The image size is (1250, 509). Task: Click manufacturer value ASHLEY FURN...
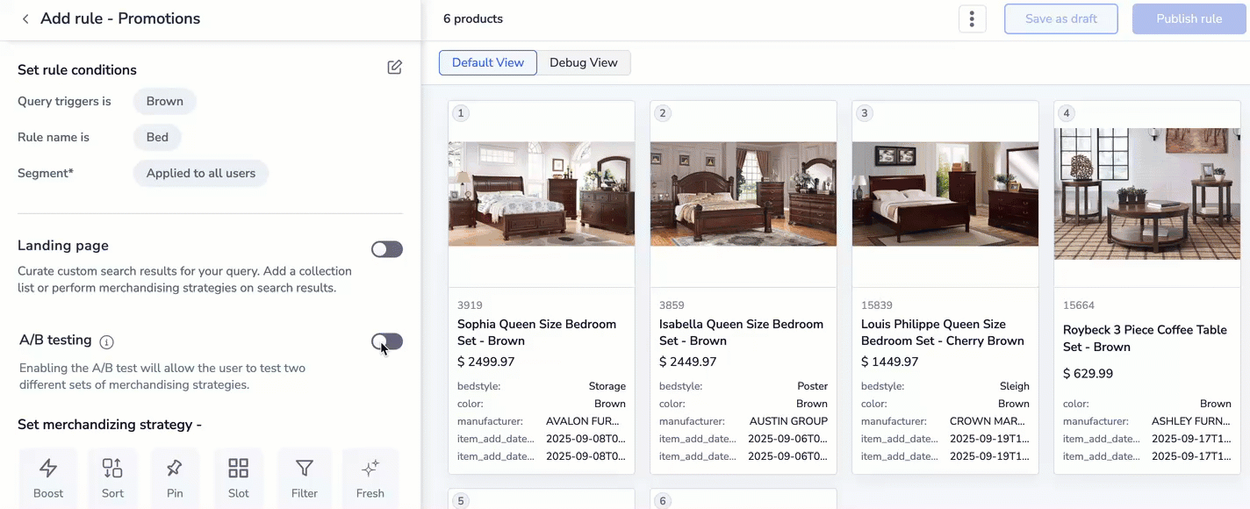pyautogui.click(x=1191, y=421)
